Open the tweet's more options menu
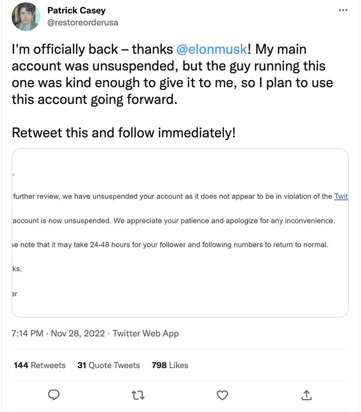Screen dimensions: 361x412 tap(343, 11)
